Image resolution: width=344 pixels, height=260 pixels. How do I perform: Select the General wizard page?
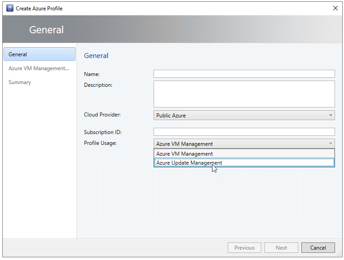click(x=39, y=54)
